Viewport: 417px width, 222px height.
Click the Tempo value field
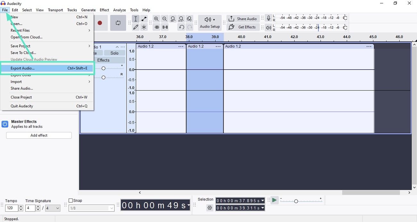(12, 208)
